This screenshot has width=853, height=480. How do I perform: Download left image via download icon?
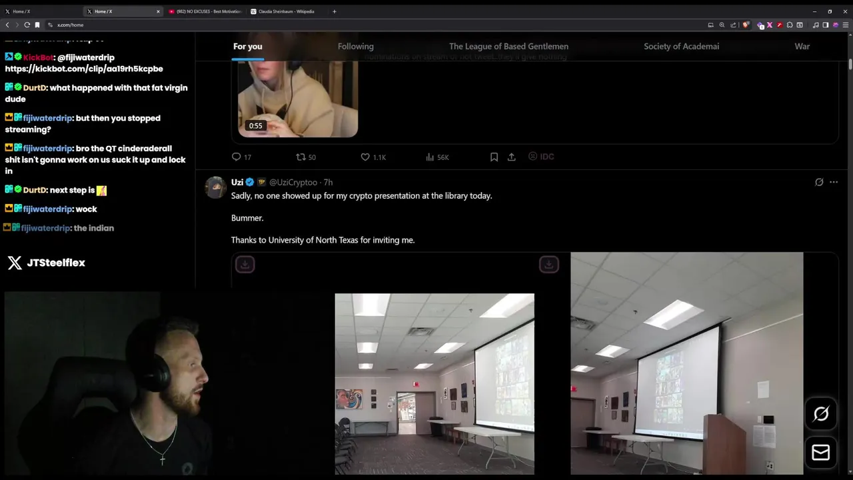click(x=245, y=265)
